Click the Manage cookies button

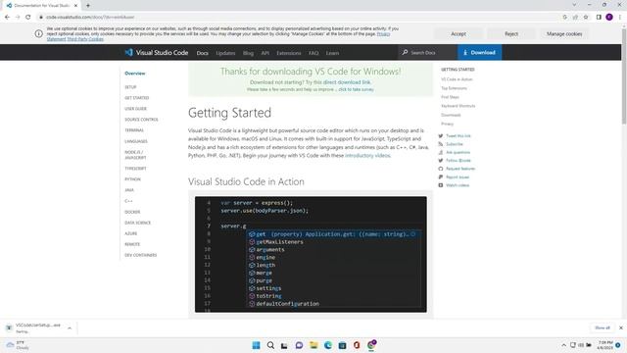[x=564, y=34]
